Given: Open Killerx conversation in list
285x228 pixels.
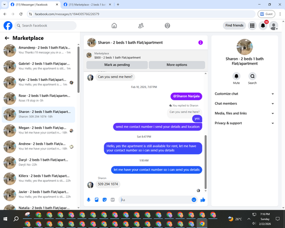Looking at the screenshot, I should click(38, 178).
